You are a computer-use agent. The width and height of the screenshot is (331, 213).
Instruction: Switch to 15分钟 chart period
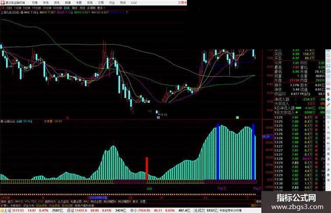coord(36,8)
